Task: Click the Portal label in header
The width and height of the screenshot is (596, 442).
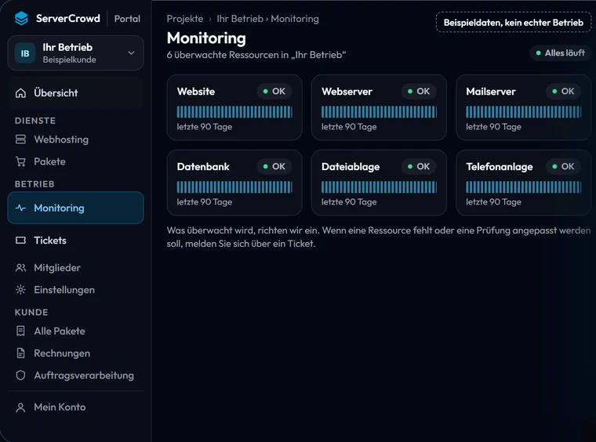Action: pos(127,19)
